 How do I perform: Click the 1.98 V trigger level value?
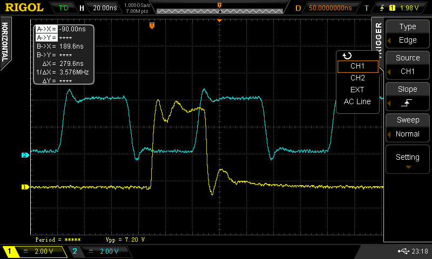409,8
